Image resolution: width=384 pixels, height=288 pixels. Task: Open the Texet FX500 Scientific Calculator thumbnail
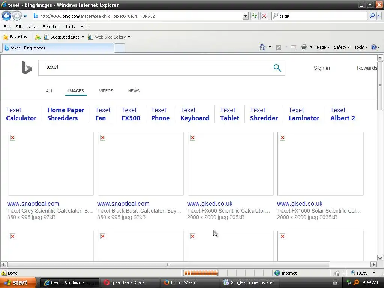click(231, 164)
